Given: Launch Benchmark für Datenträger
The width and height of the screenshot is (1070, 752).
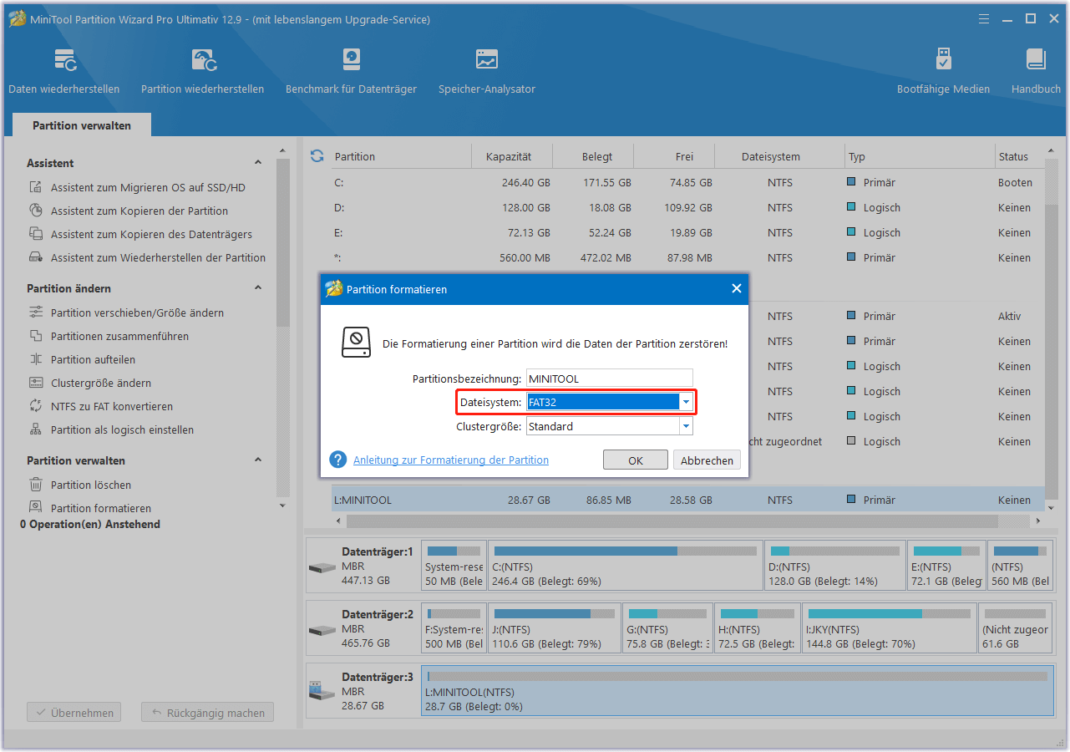Looking at the screenshot, I should click(x=351, y=72).
